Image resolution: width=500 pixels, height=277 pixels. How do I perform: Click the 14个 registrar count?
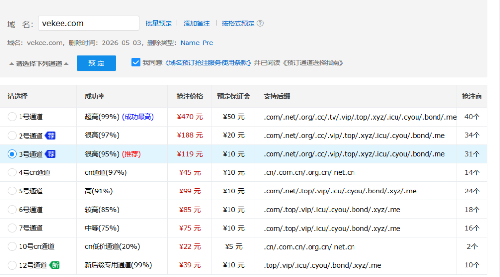point(472,172)
